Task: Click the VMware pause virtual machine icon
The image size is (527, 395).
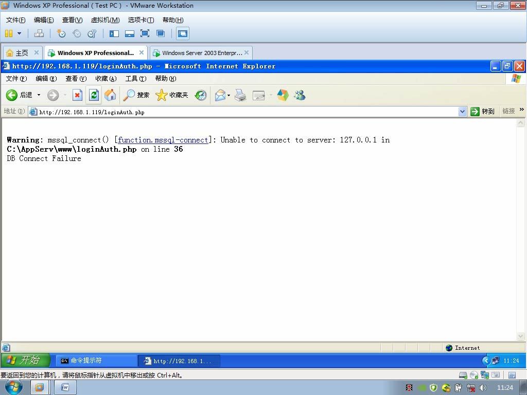Action: point(9,33)
